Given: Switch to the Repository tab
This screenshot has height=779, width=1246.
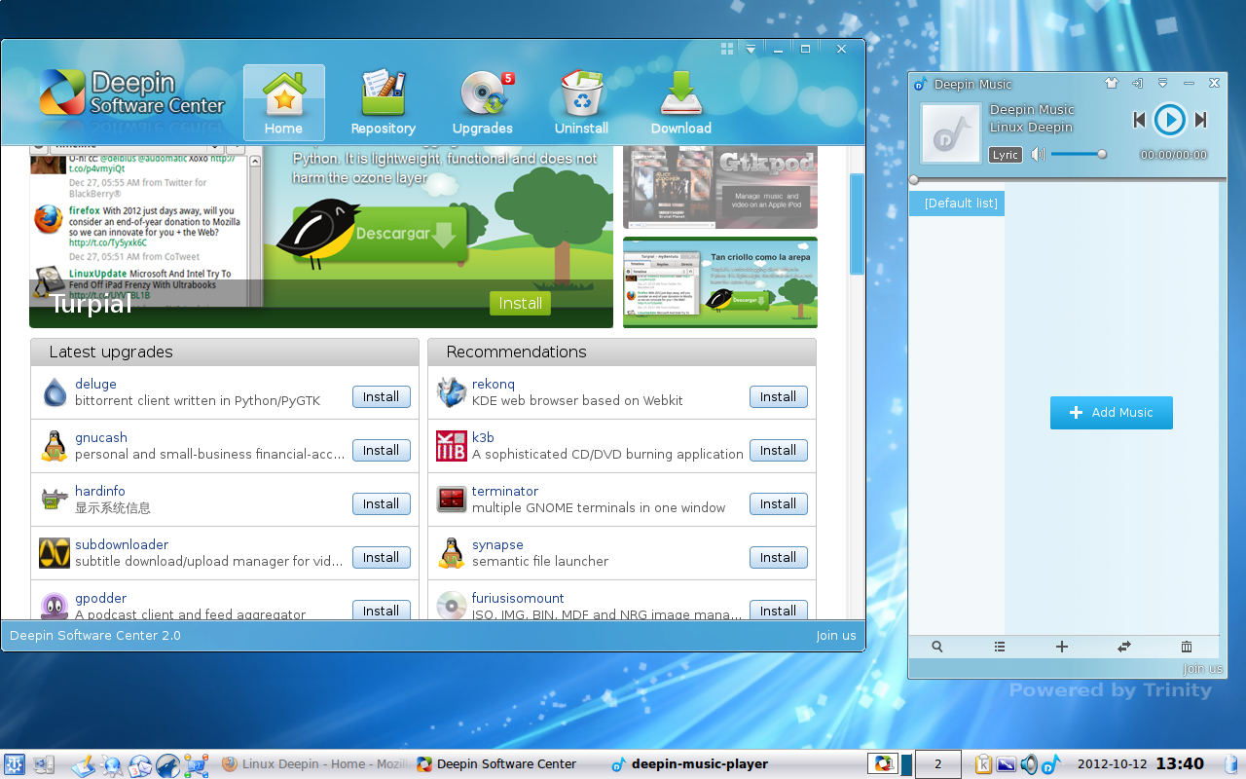Looking at the screenshot, I should [x=383, y=102].
